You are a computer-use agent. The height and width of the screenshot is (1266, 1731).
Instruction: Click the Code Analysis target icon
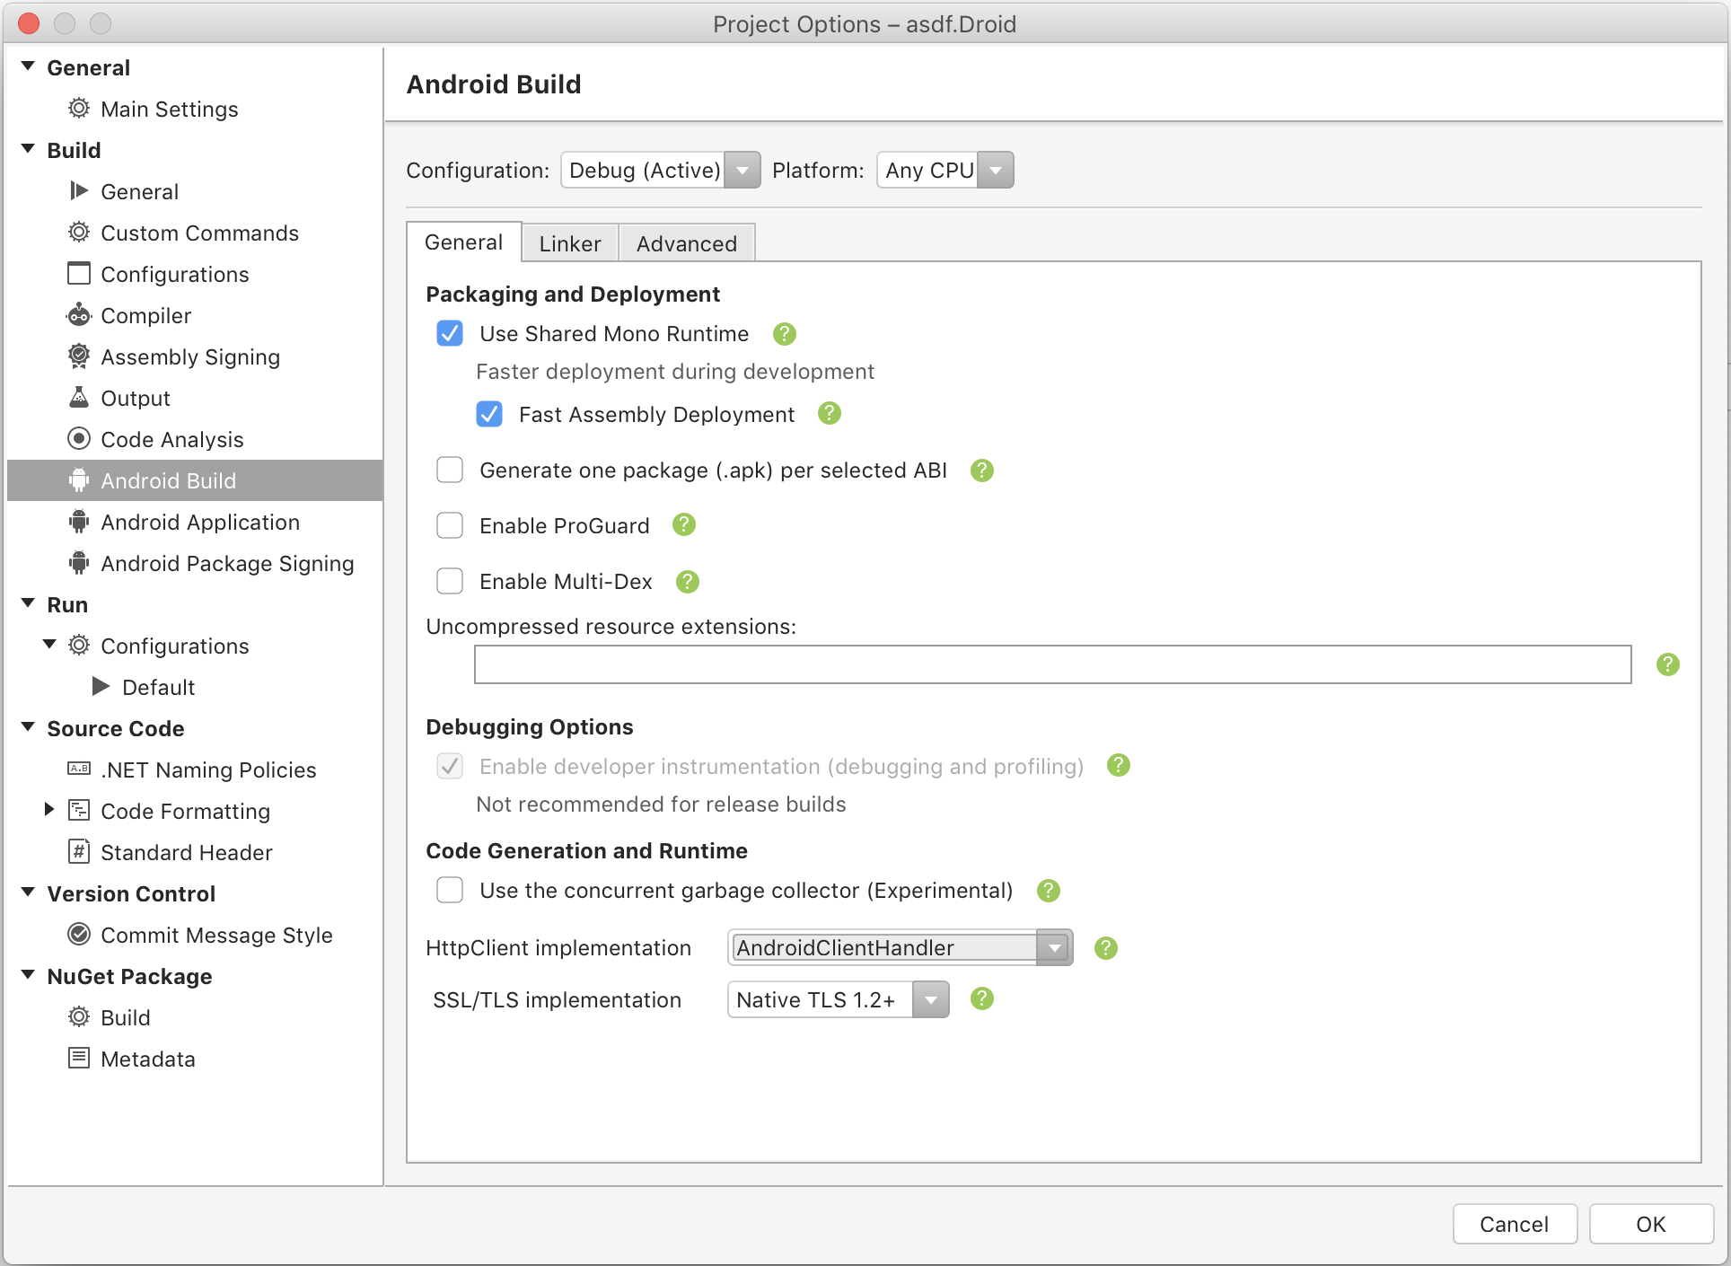79,439
